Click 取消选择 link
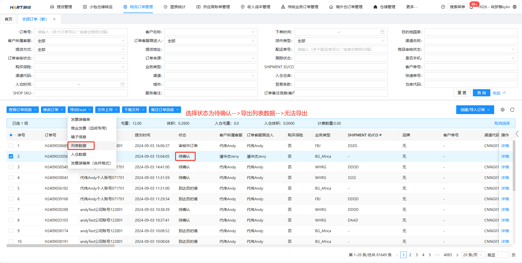 (x=502, y=123)
